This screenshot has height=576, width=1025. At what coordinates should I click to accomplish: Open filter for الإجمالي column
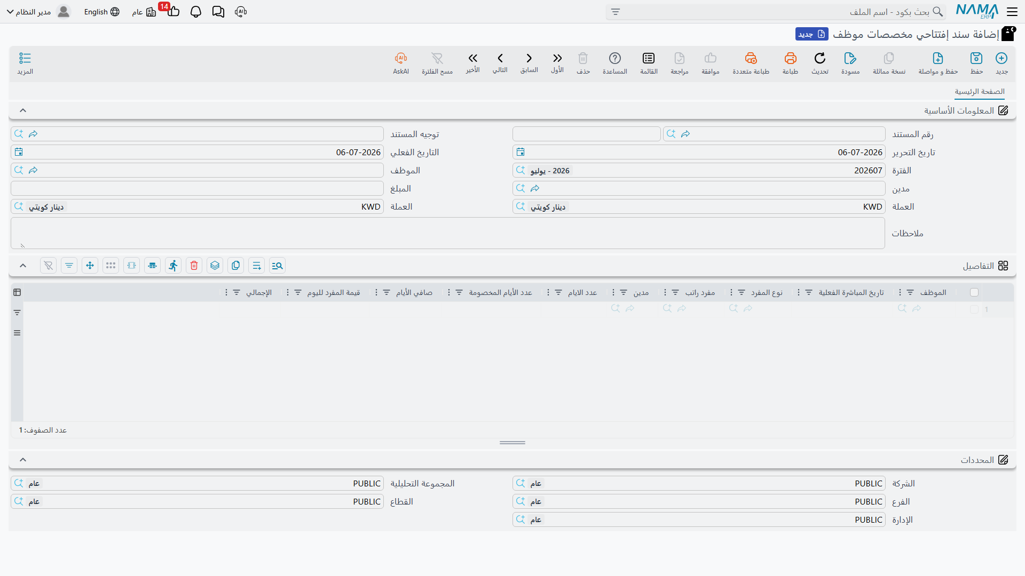point(236,292)
